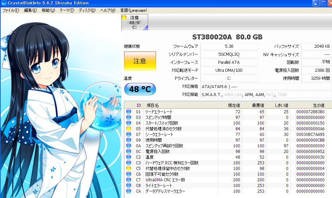The image size is (332, 198).
Task: Click the ID column header
Action: pos(138,105)
